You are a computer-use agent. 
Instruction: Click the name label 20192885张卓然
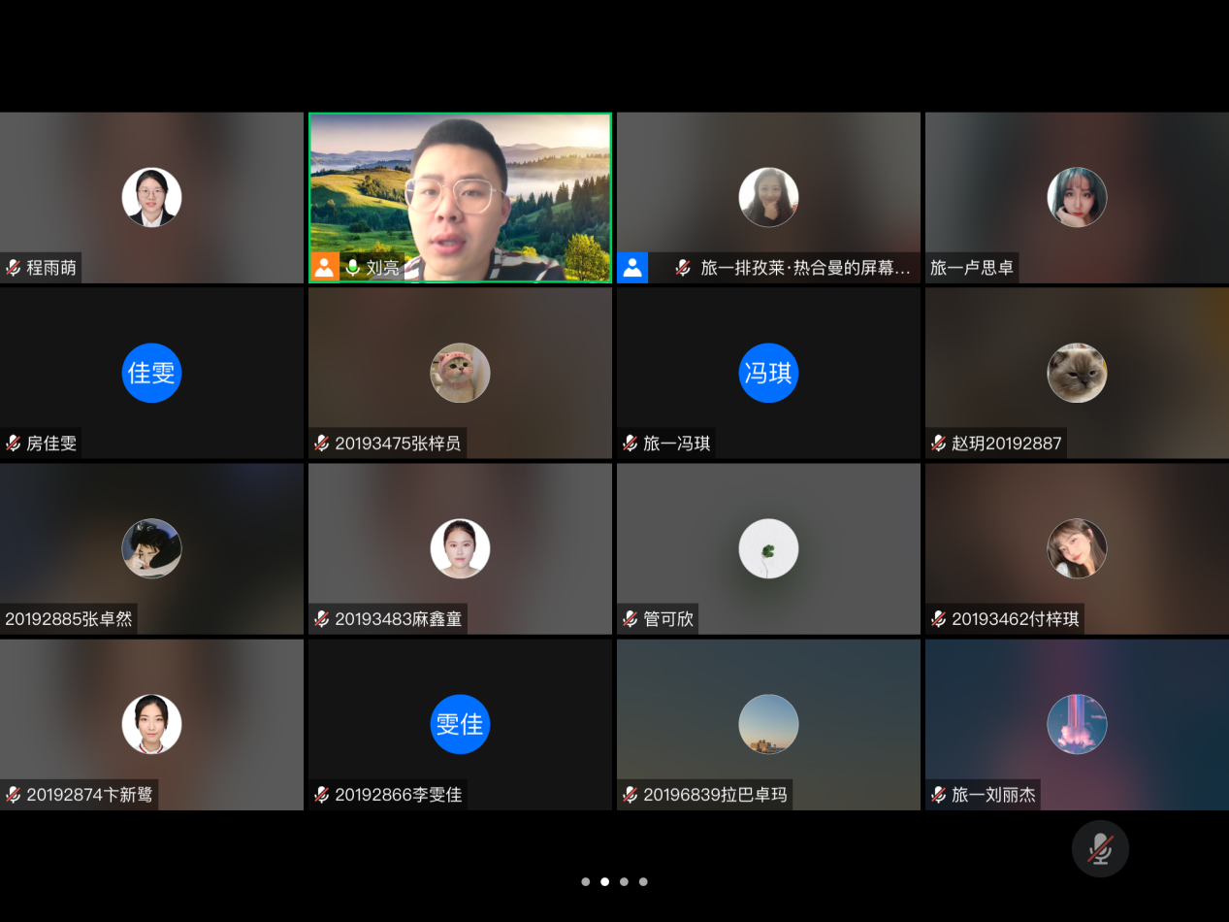pos(69,619)
